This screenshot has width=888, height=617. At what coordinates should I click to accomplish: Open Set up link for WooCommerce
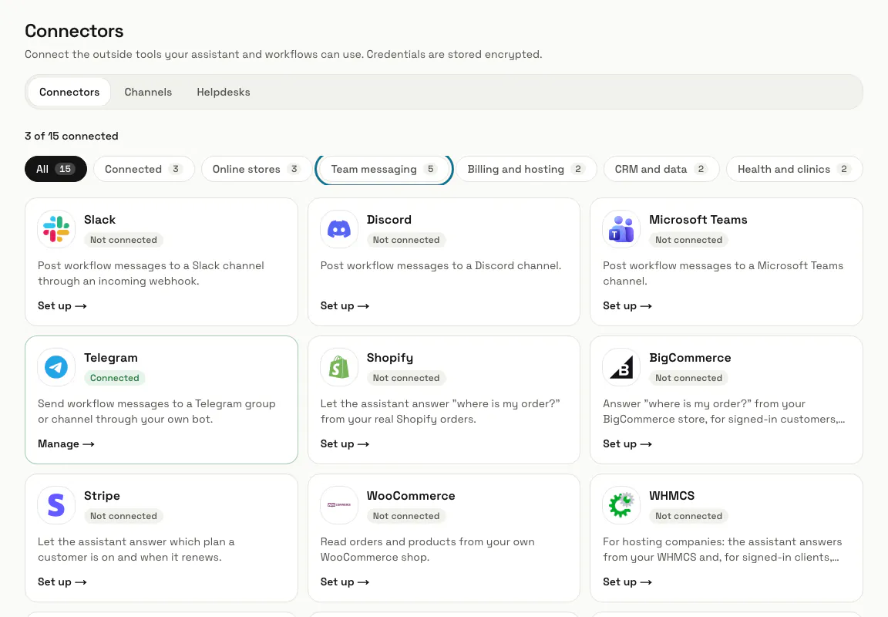click(x=345, y=582)
